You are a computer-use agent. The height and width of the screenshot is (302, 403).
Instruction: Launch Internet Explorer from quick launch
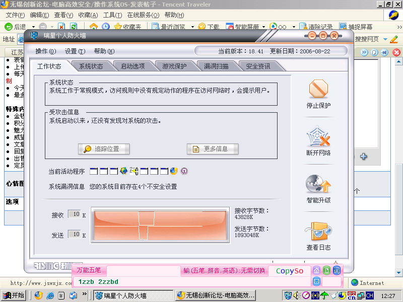[50, 295]
